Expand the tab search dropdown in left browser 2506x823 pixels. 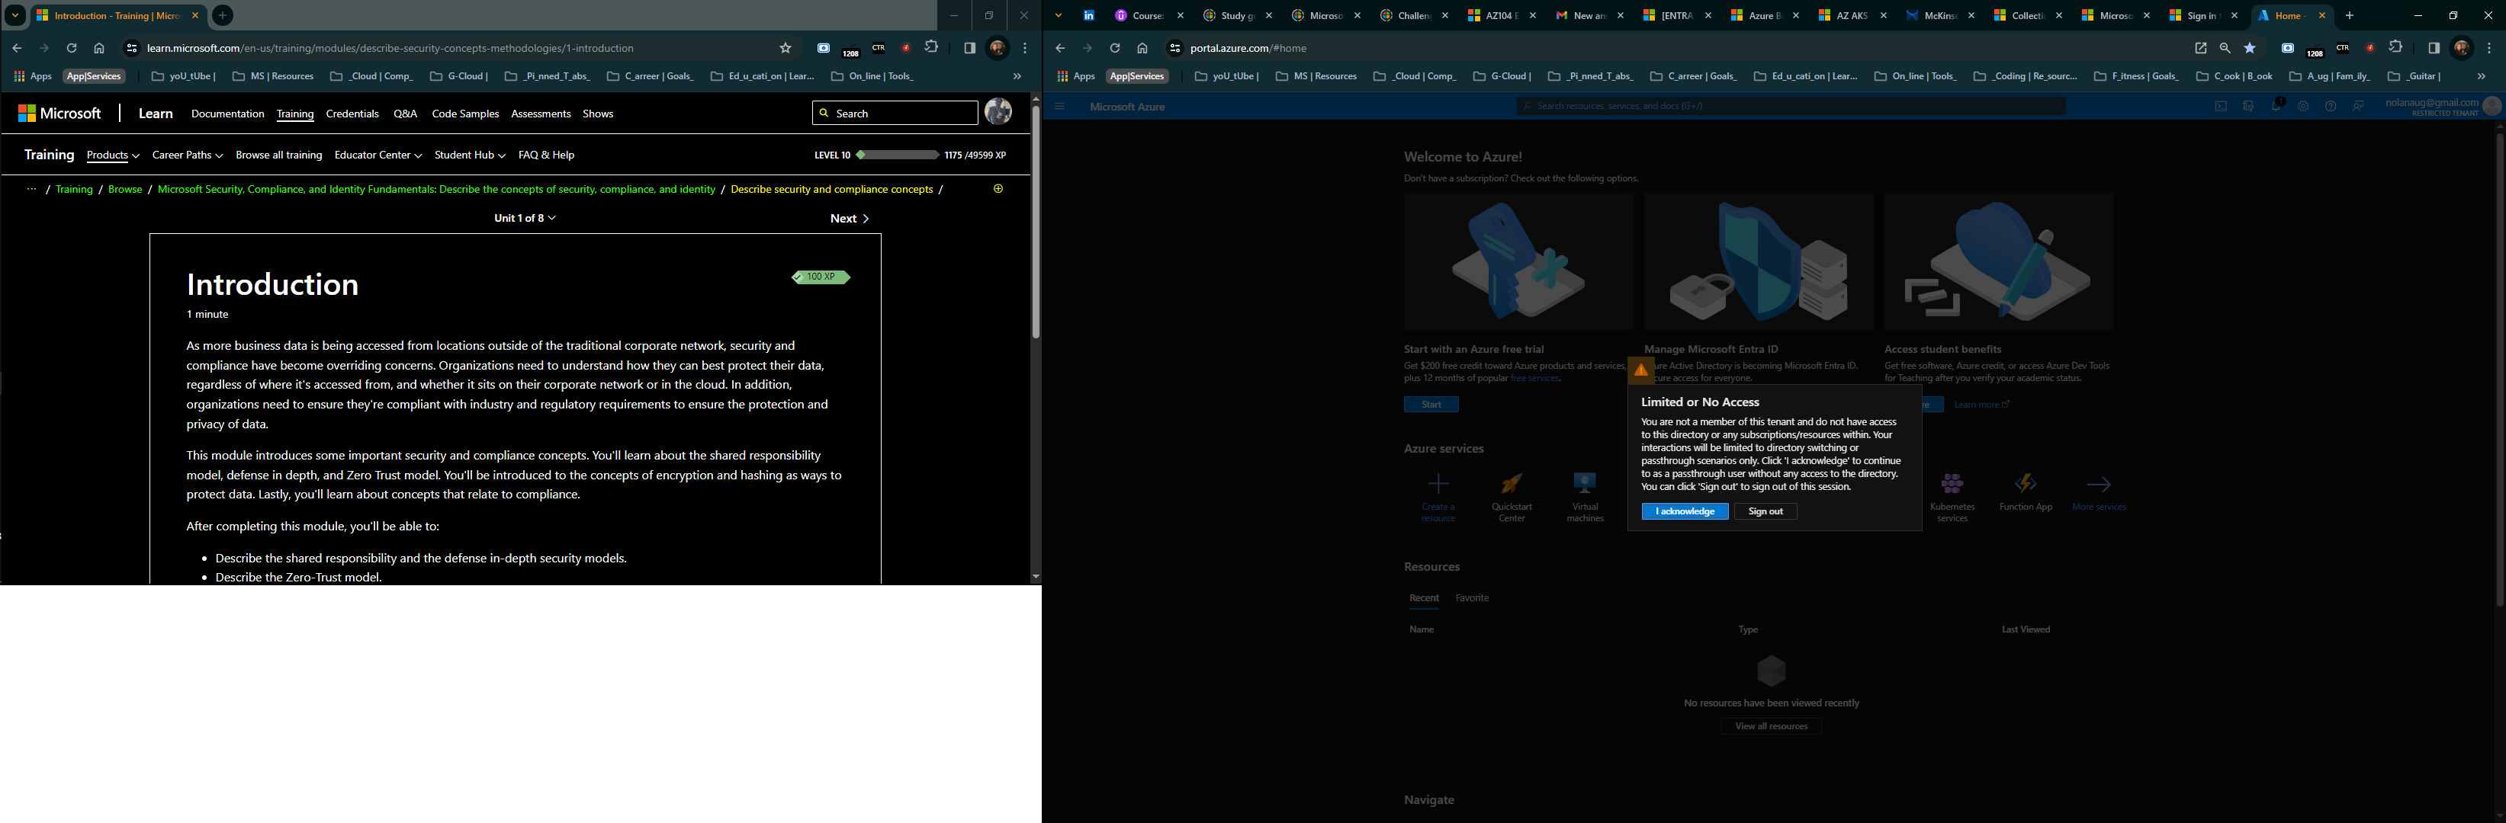point(15,15)
